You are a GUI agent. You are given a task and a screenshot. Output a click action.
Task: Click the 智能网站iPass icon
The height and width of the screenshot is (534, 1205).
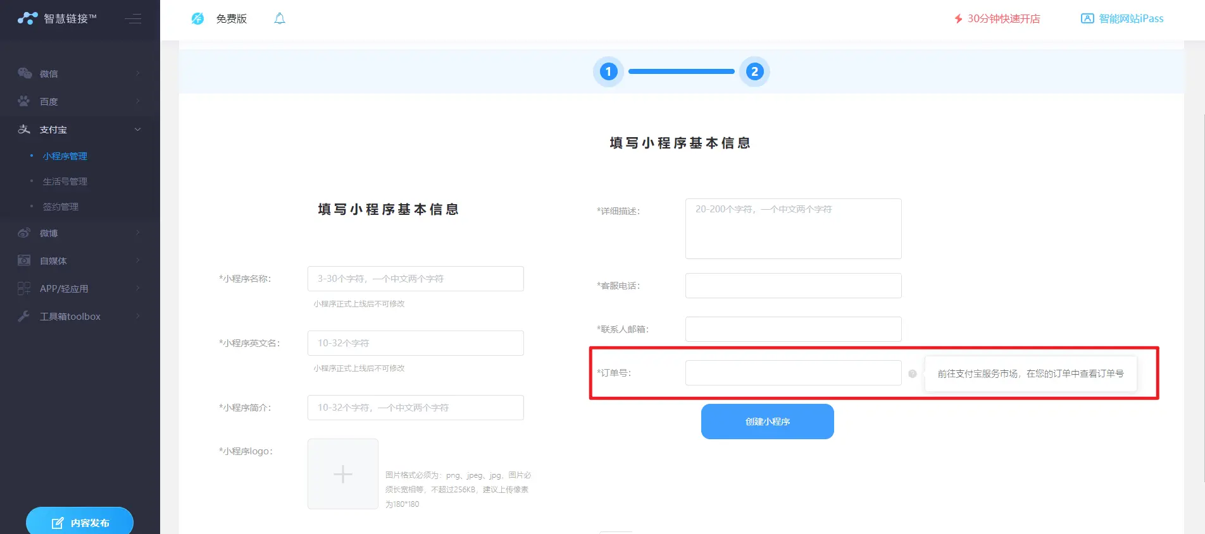1087,19
